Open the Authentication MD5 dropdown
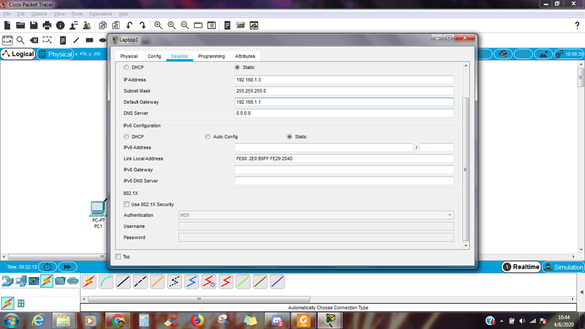This screenshot has width=585, height=329. click(x=316, y=215)
